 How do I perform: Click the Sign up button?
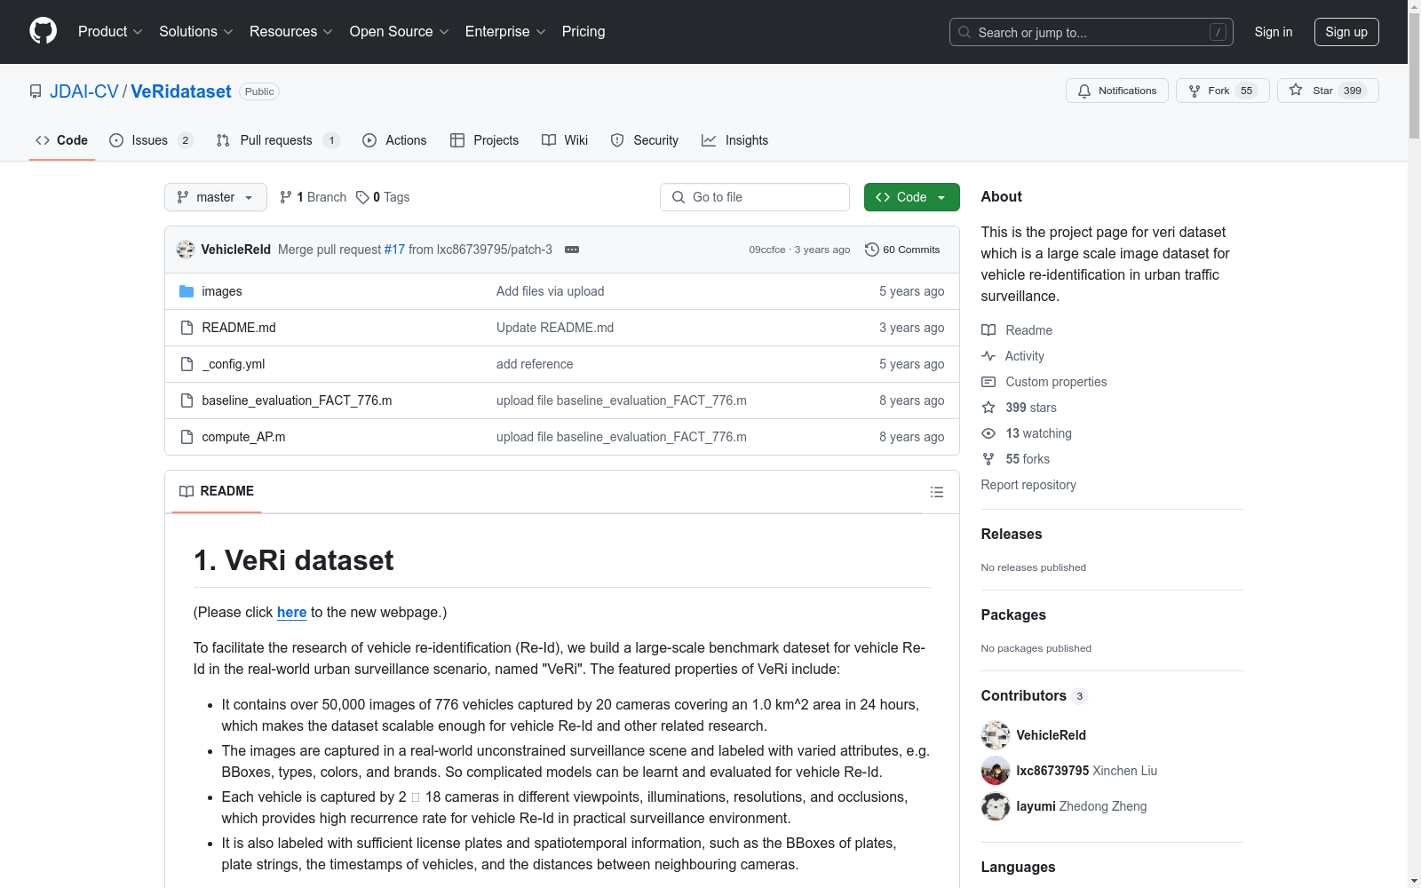coord(1346,32)
